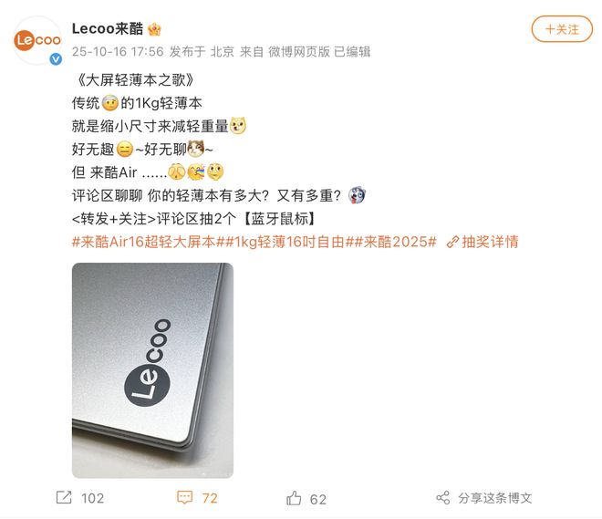Open the comments icon showing 72
Screen dimensions: 602x519
pos(184,497)
